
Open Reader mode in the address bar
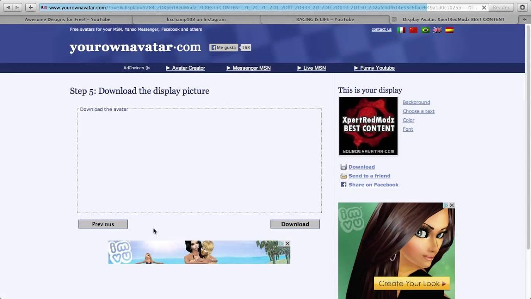501,7
